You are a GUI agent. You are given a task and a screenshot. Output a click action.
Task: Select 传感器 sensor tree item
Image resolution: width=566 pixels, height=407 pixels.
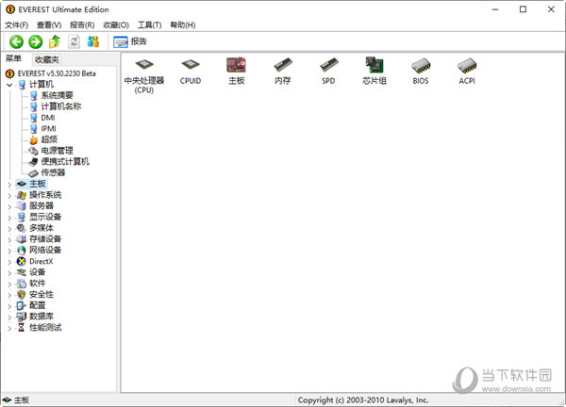point(53,172)
